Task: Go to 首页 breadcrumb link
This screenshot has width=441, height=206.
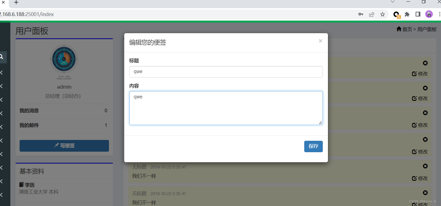Action: tap(407, 29)
